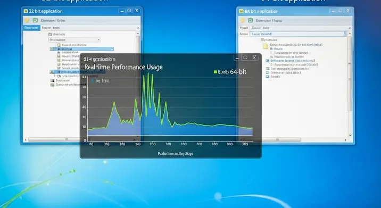381x208 pixels.
Task: Open the third tab in 64 bit application tab row
Action: point(266,28)
